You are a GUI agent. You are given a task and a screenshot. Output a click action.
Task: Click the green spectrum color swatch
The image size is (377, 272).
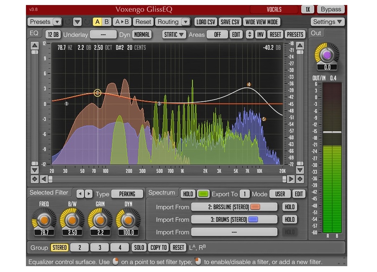coord(203,194)
